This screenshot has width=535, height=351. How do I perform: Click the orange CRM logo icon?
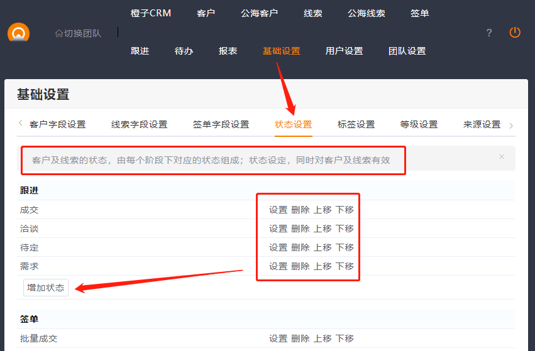(x=19, y=33)
